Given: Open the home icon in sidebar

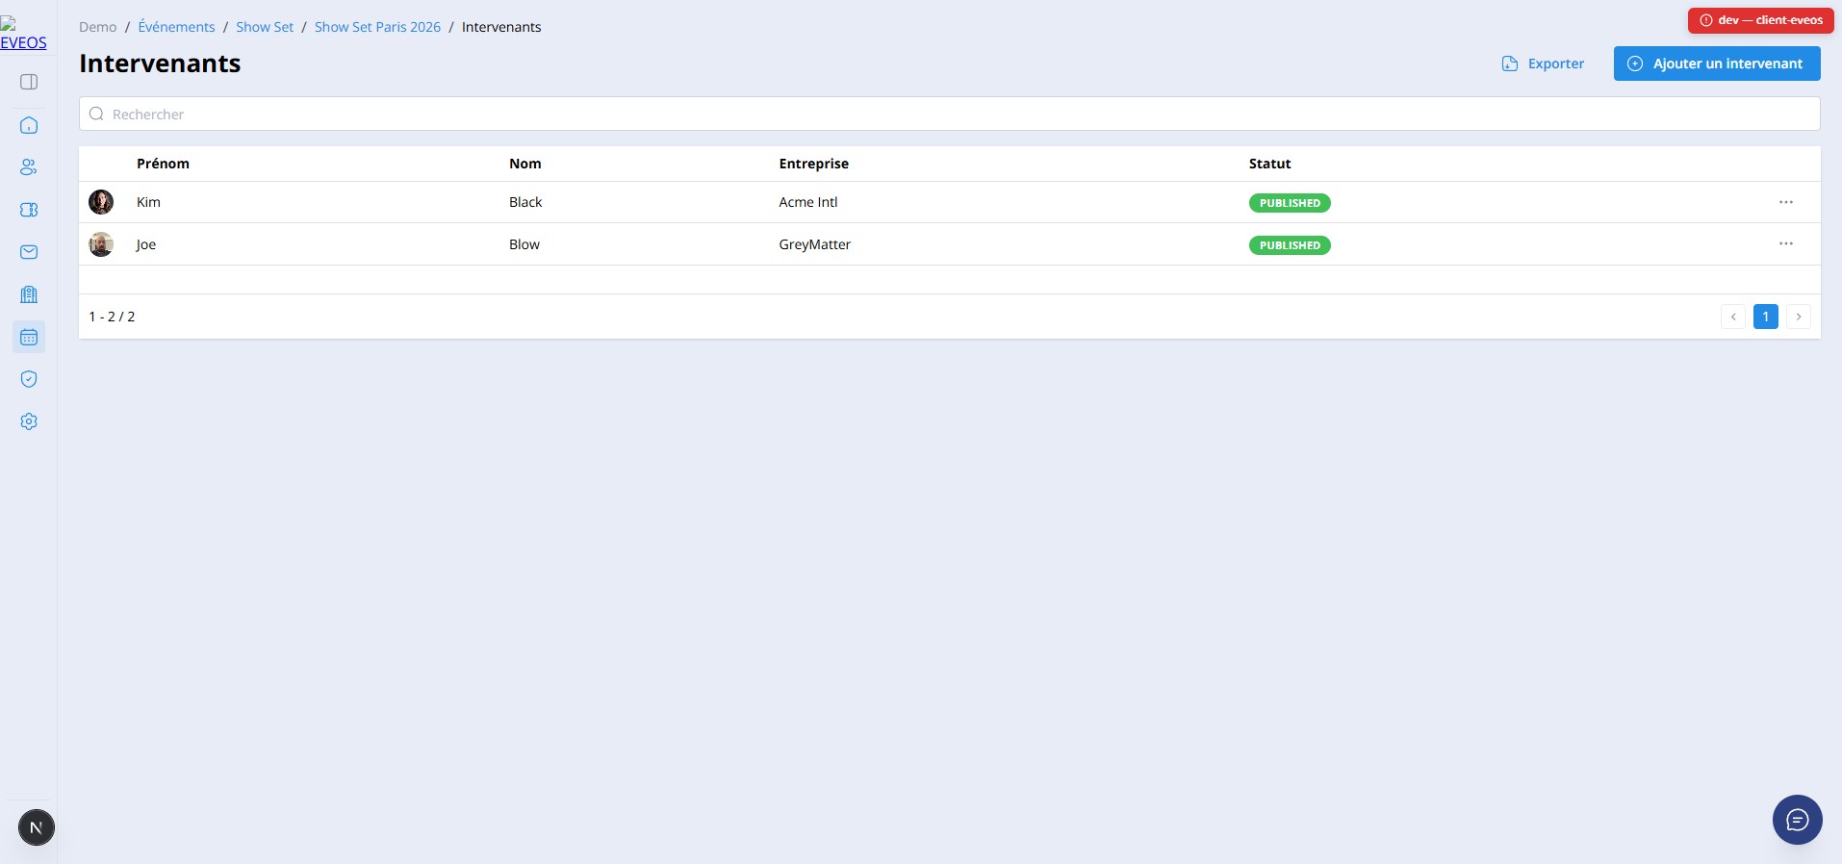Looking at the screenshot, I should click(x=29, y=125).
